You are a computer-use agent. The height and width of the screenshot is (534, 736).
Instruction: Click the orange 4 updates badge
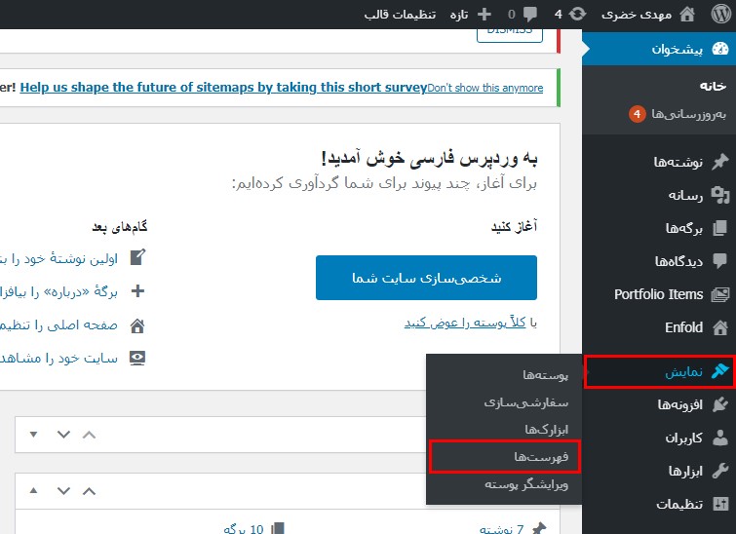click(x=637, y=114)
